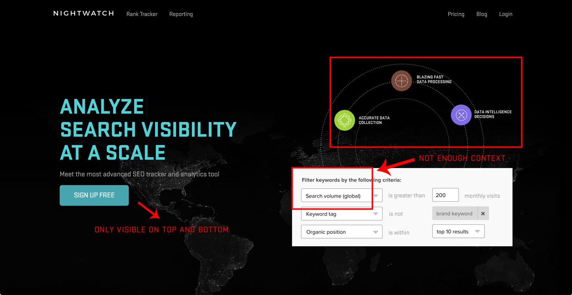Expand the top 10 results dropdown
The height and width of the screenshot is (295, 572).
tap(458, 231)
